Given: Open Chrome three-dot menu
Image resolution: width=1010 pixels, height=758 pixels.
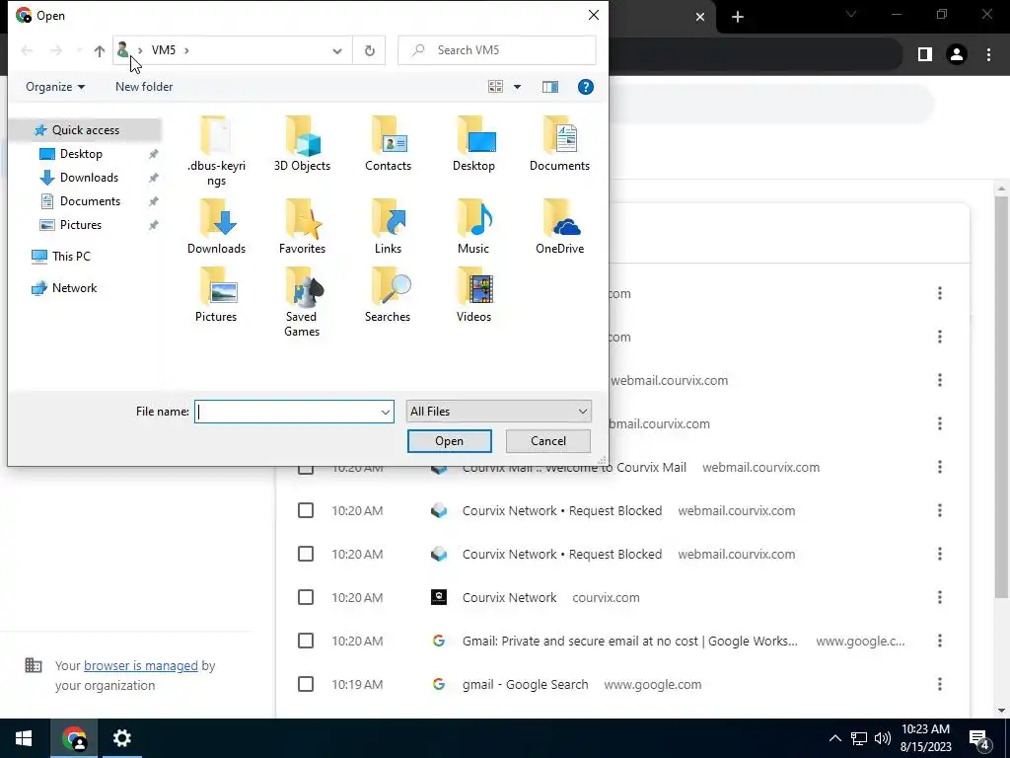Looking at the screenshot, I should click(988, 55).
